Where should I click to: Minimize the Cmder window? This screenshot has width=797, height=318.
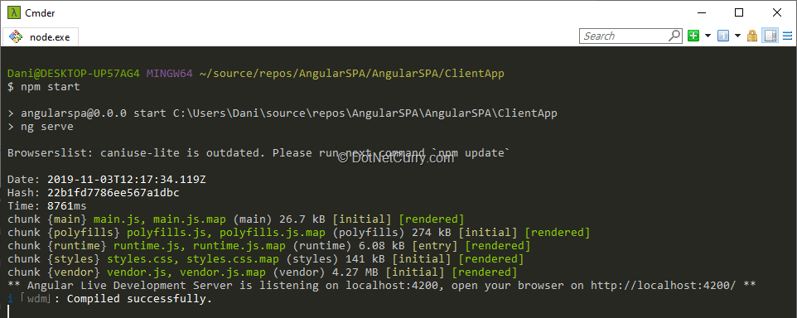[x=702, y=12]
